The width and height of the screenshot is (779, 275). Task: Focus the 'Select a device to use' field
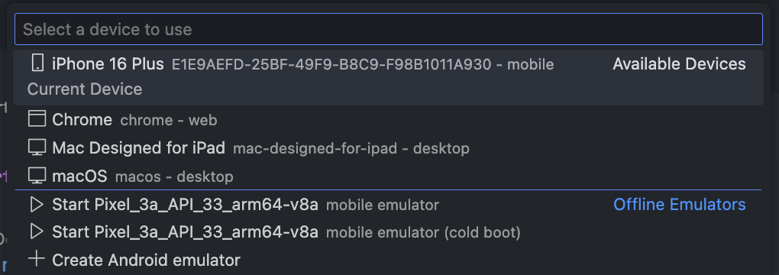tap(389, 29)
